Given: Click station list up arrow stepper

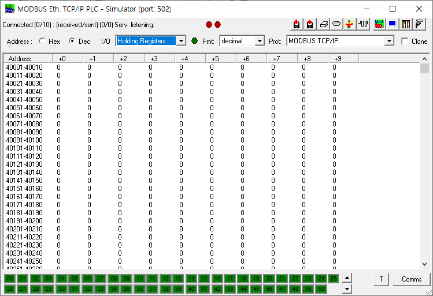Looking at the screenshot, I should click(x=347, y=278).
